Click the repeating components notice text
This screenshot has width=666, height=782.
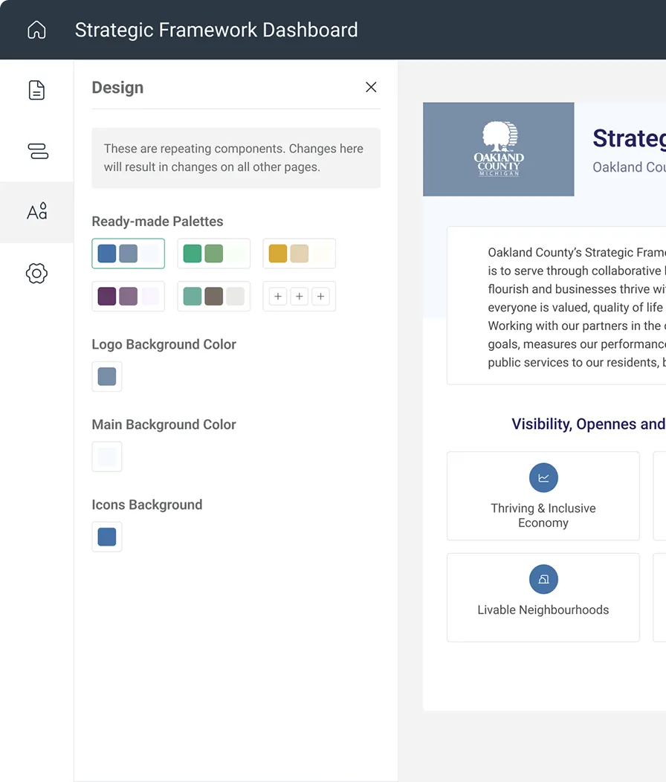[233, 158]
